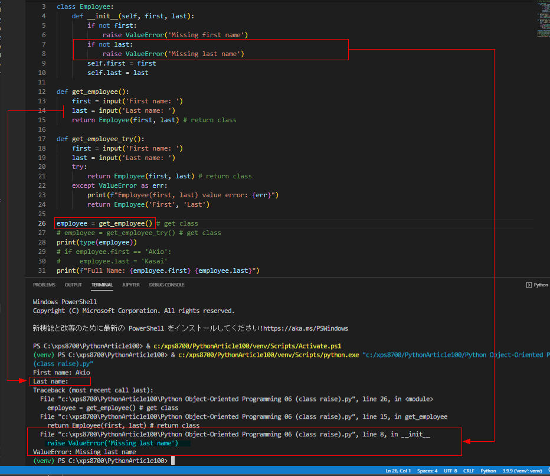Click the Activate.ps1 script path in the terminal
The width and height of the screenshot is (550, 476).
point(247,346)
